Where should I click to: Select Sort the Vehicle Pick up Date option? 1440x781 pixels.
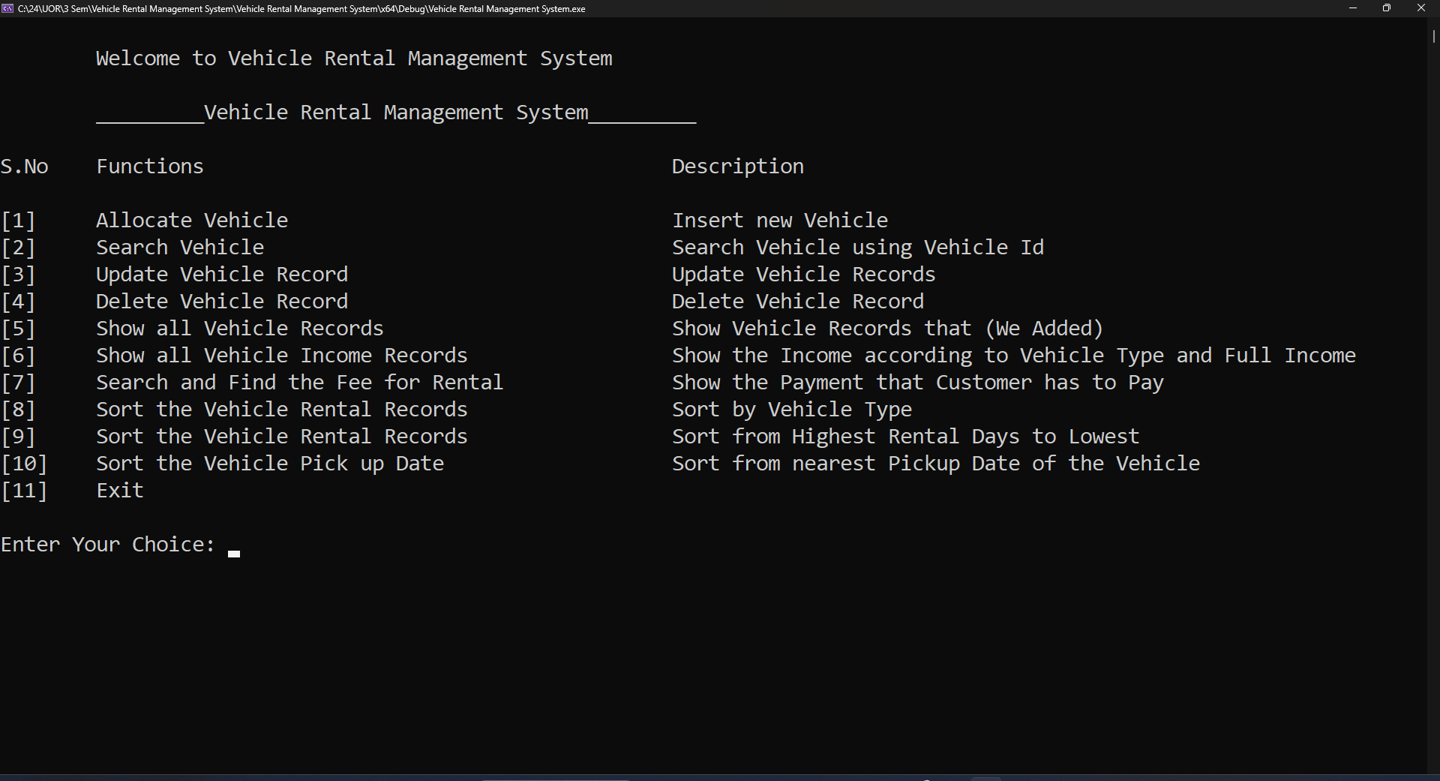click(269, 463)
